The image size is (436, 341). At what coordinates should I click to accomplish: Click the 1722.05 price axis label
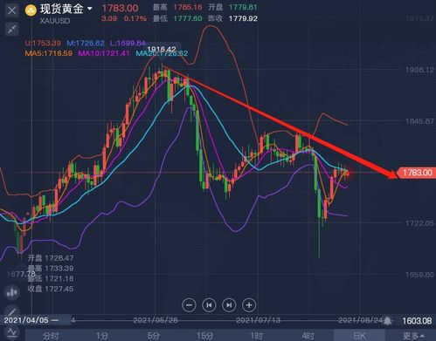pyautogui.click(x=419, y=223)
